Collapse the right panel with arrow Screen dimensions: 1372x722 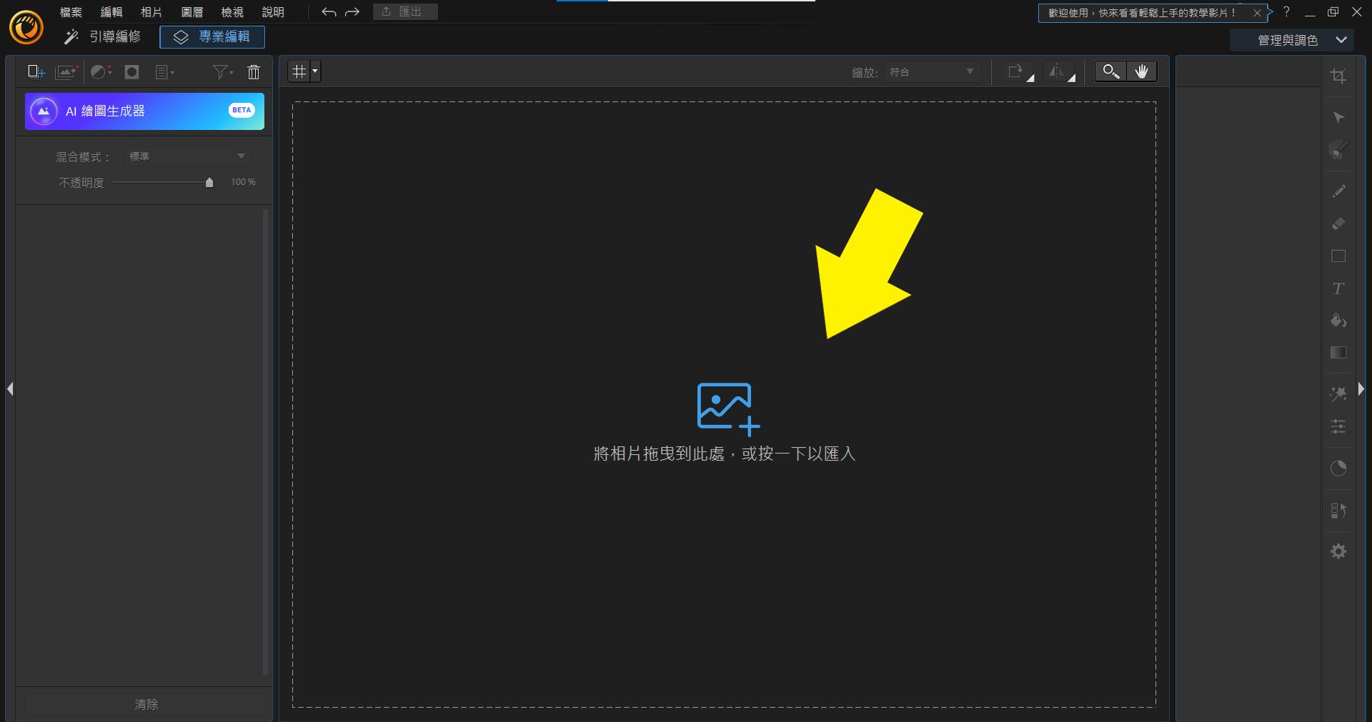pyautogui.click(x=1361, y=389)
